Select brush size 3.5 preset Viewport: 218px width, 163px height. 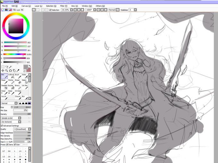(x=20, y=156)
